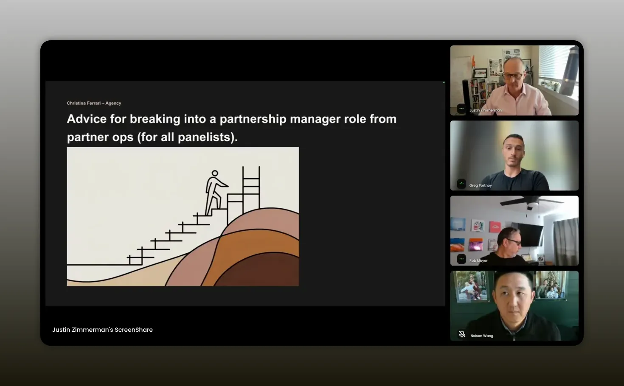Click the 'Christina Ferrari – Agency' caption
This screenshot has width=624, height=386.
94,103
